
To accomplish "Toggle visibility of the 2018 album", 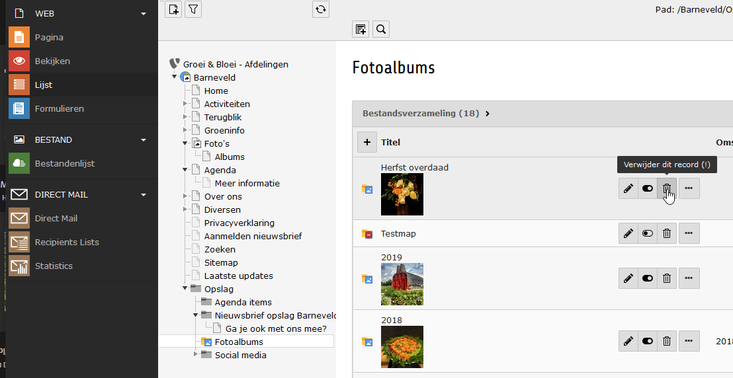I will (x=648, y=341).
